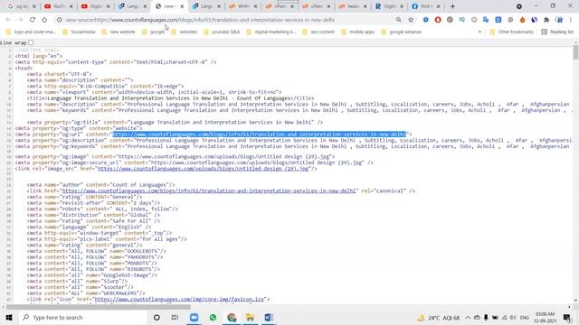Go back to previous page
The image size is (579, 325).
(x=8, y=20)
